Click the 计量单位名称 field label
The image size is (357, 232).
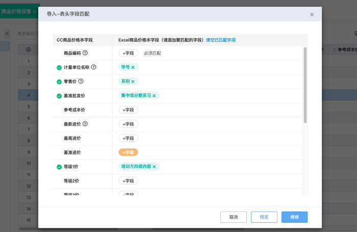pyautogui.click(x=76, y=67)
